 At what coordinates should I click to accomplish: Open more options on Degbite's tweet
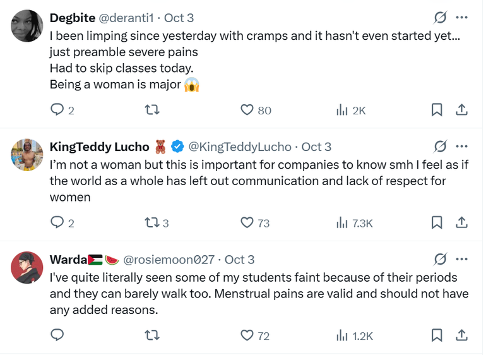coord(461,18)
